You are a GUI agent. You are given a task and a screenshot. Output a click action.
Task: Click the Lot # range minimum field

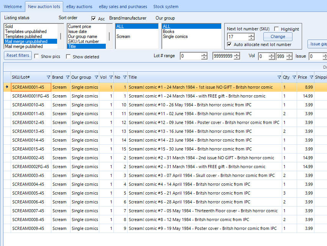point(191,56)
